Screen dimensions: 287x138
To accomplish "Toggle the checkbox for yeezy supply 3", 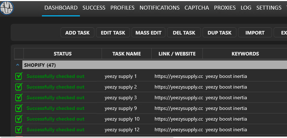I will 19,97.
